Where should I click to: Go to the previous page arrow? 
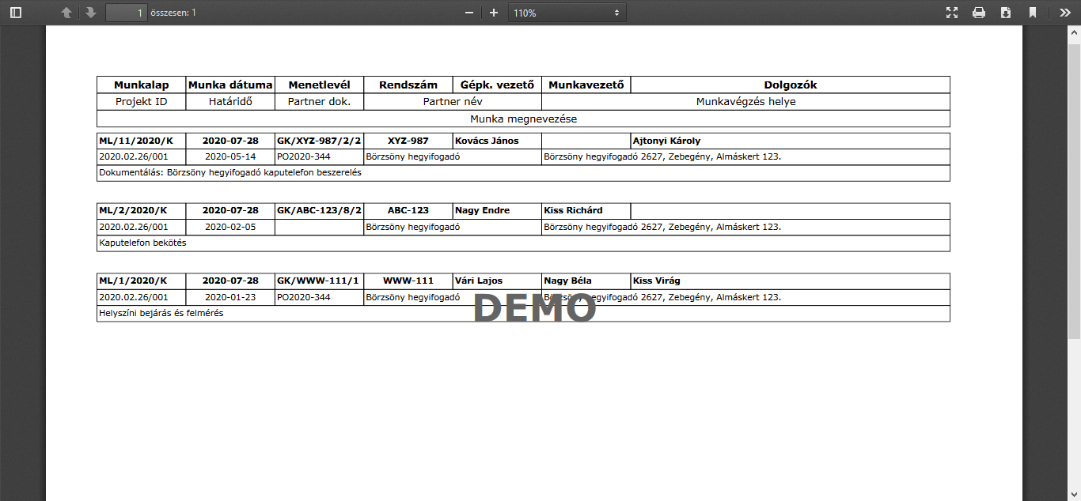(x=66, y=13)
